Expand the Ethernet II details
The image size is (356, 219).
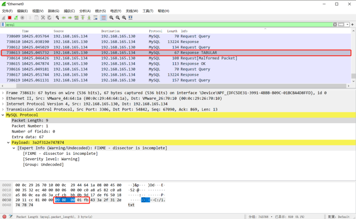[x=3, y=98]
